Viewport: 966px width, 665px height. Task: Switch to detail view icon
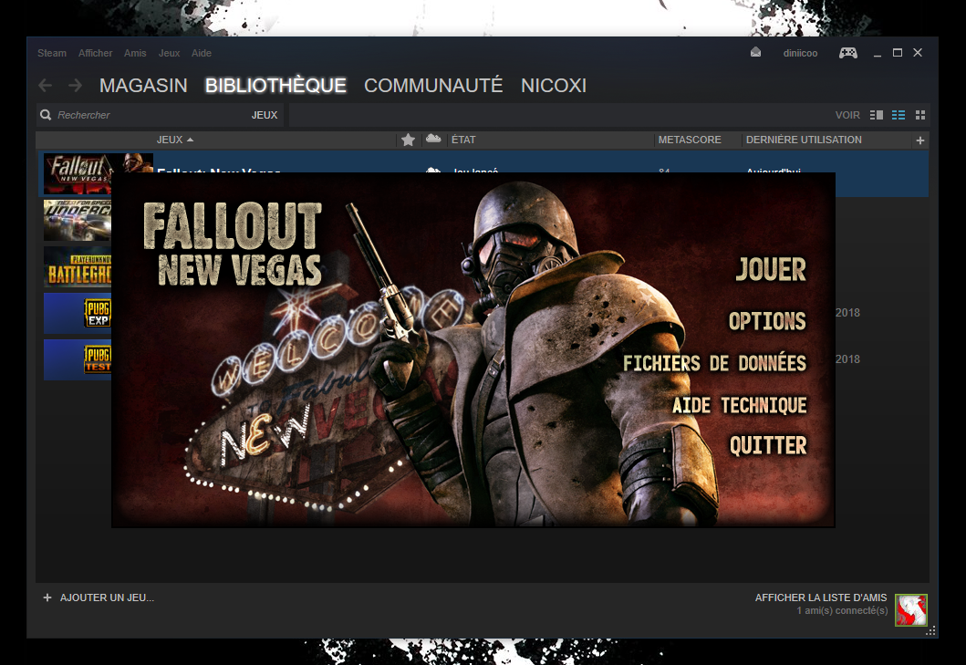876,115
